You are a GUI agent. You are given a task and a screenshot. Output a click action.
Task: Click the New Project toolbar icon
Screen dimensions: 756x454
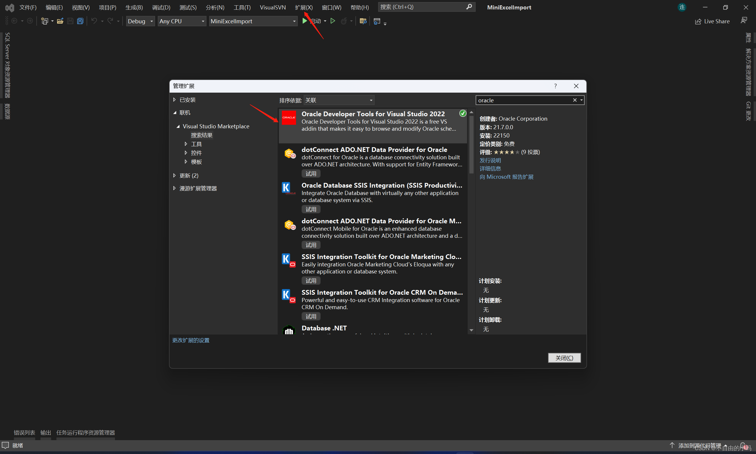pos(45,21)
